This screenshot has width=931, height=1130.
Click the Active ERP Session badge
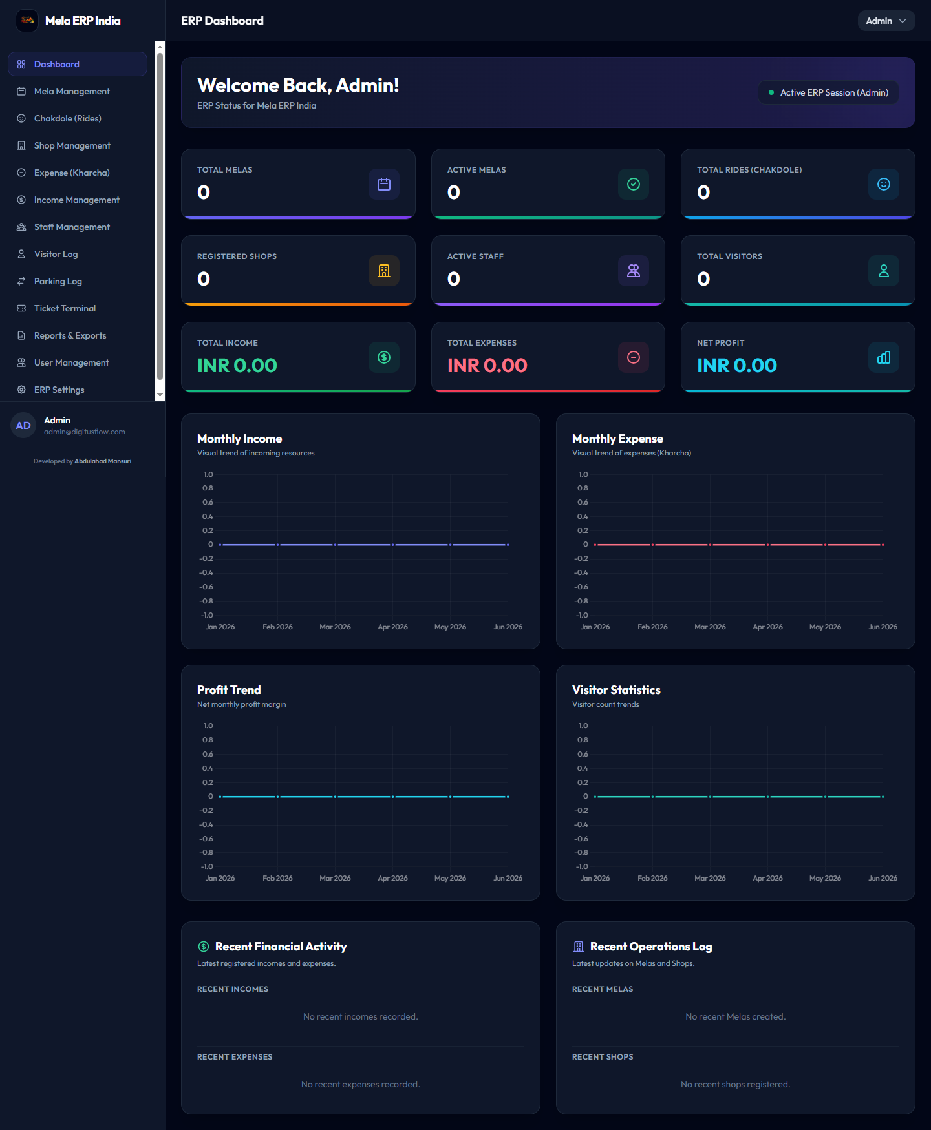coord(828,92)
